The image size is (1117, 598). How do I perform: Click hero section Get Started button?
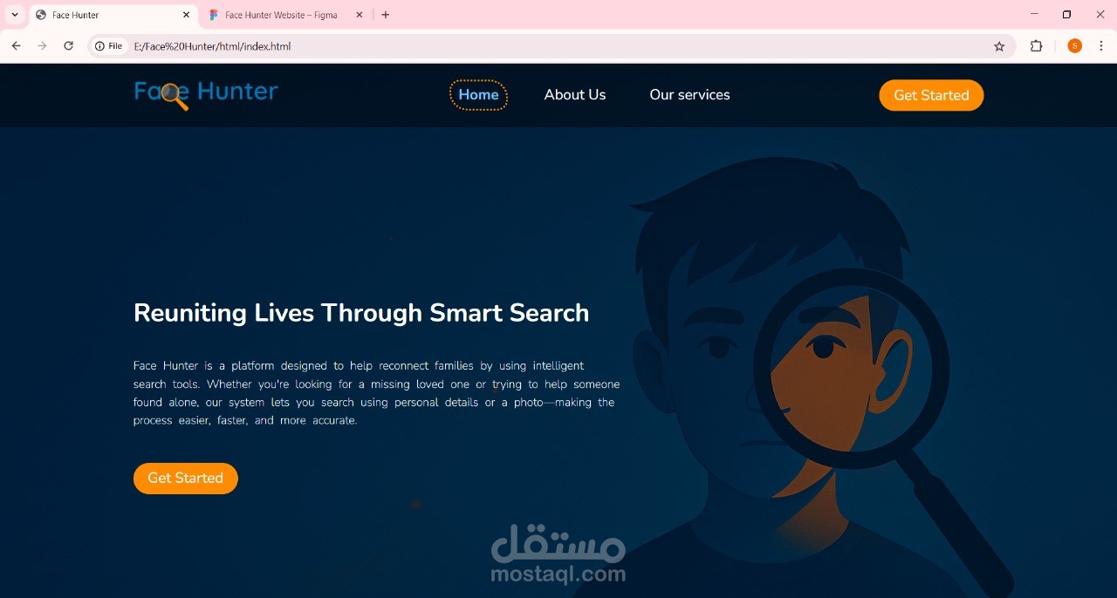185,478
